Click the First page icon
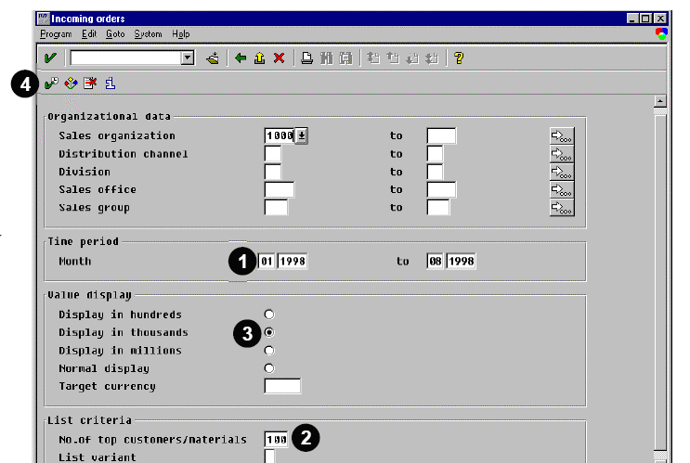The image size is (690, 463). 373,58
